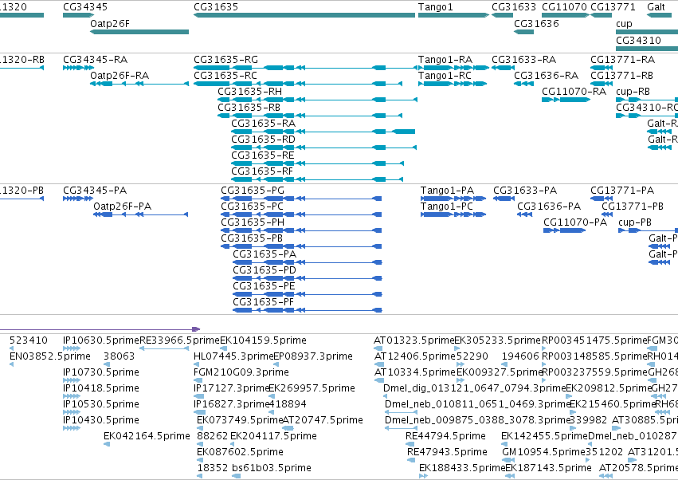Click transcript CG31636-RA
678x480 pixels.
(523, 84)
